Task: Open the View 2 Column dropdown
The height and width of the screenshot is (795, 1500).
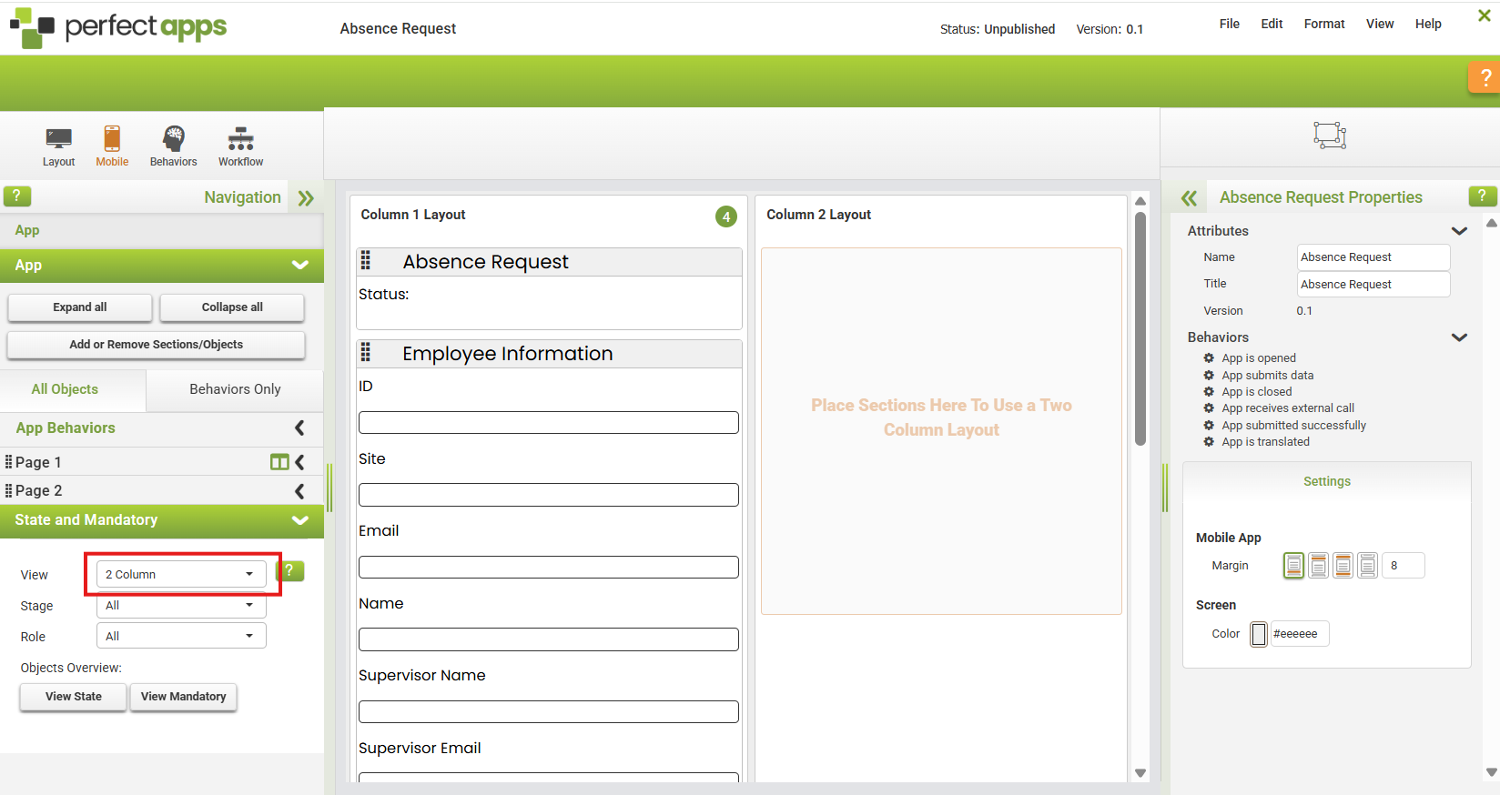Action: [x=181, y=574]
